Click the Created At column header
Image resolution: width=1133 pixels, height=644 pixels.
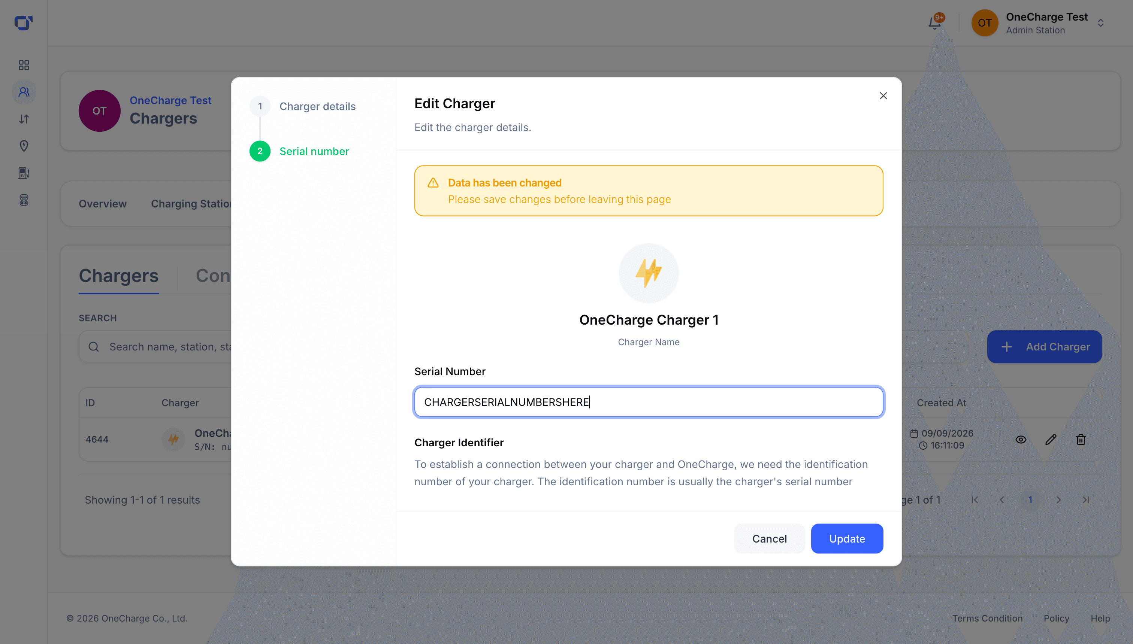tap(942, 403)
